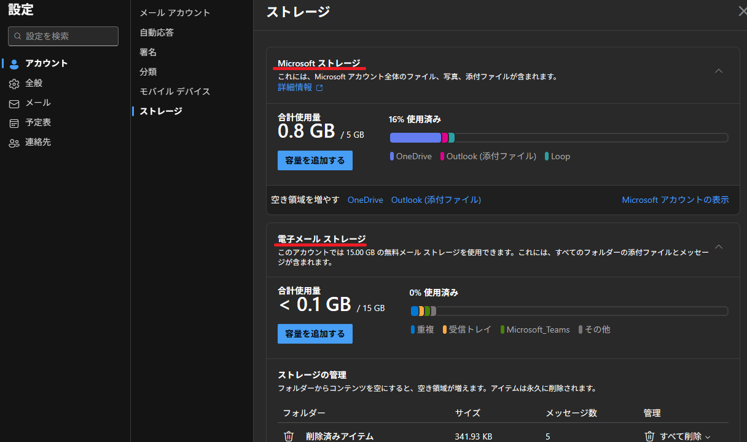The width and height of the screenshot is (747, 442).
Task: Open OneDrive free-up-space link
Action: tap(366, 200)
